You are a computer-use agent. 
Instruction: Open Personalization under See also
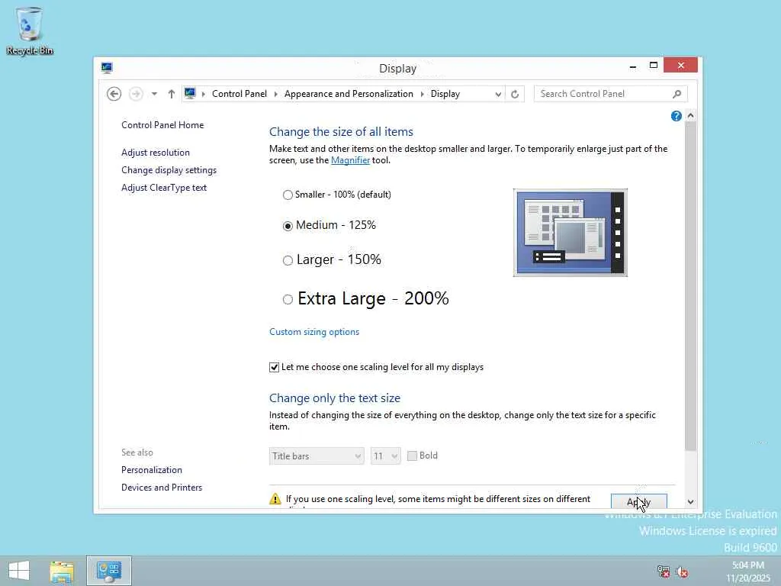[152, 470]
